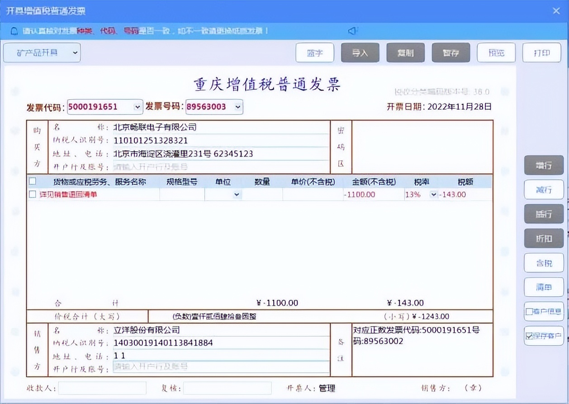This screenshot has height=404, width=569.
Task: Click the 打印 print button
Action: [x=541, y=53]
